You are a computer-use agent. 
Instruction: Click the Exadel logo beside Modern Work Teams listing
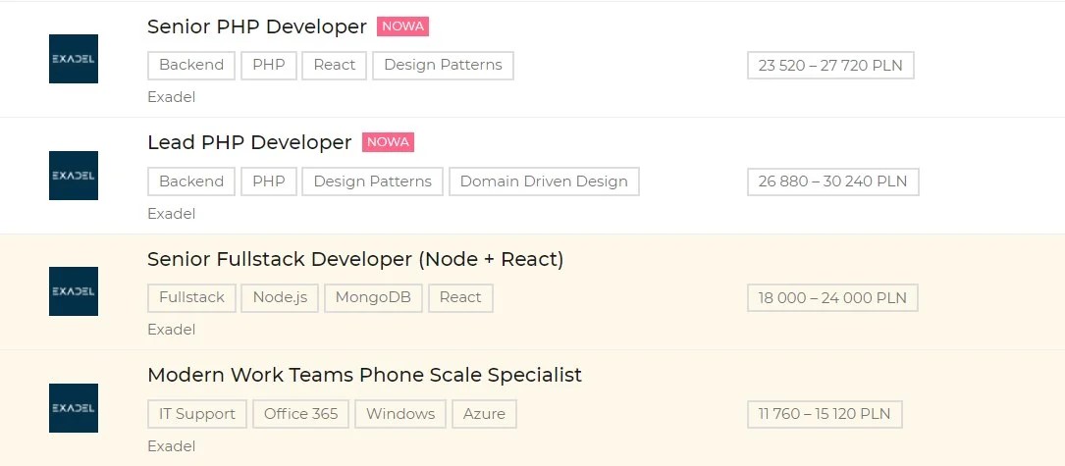(x=74, y=408)
